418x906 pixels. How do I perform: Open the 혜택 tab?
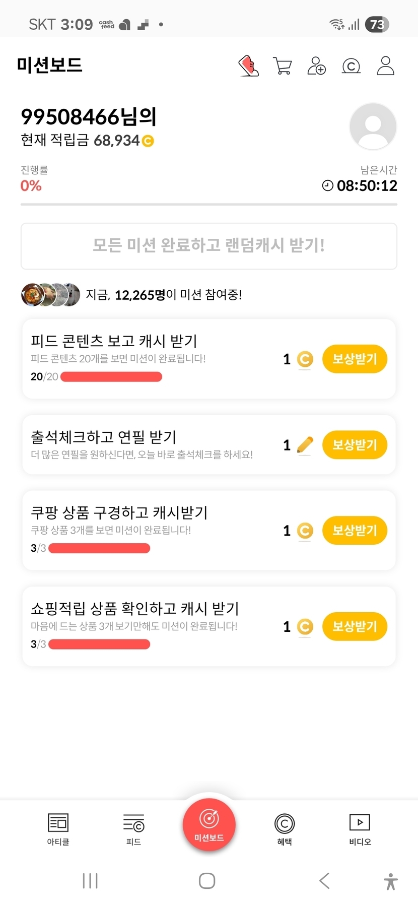(x=285, y=828)
